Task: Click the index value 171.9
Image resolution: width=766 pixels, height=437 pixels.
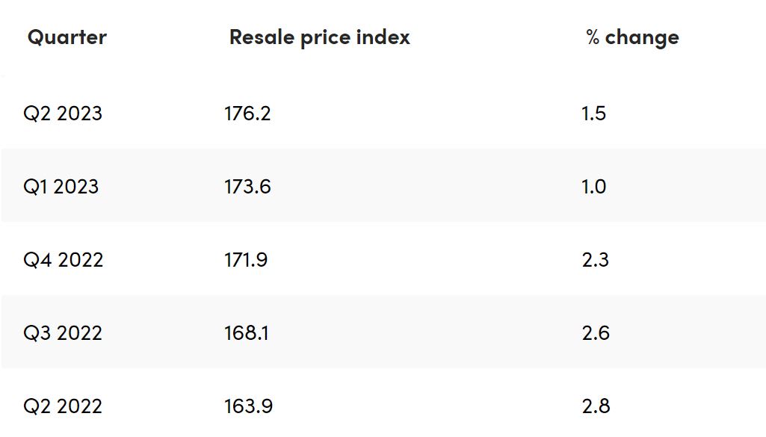Action: point(246,260)
